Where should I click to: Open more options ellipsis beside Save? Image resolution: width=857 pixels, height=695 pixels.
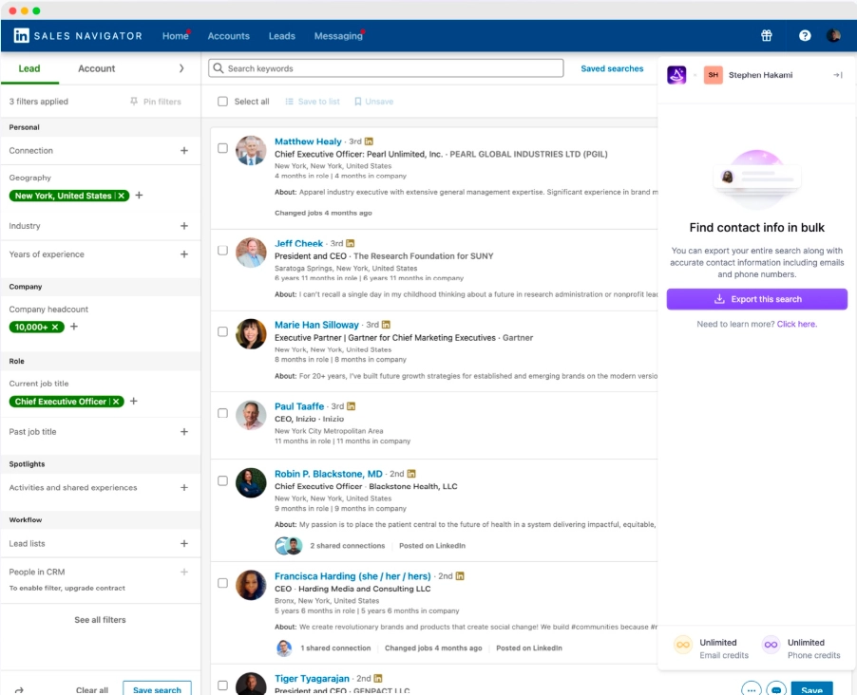[x=752, y=689]
